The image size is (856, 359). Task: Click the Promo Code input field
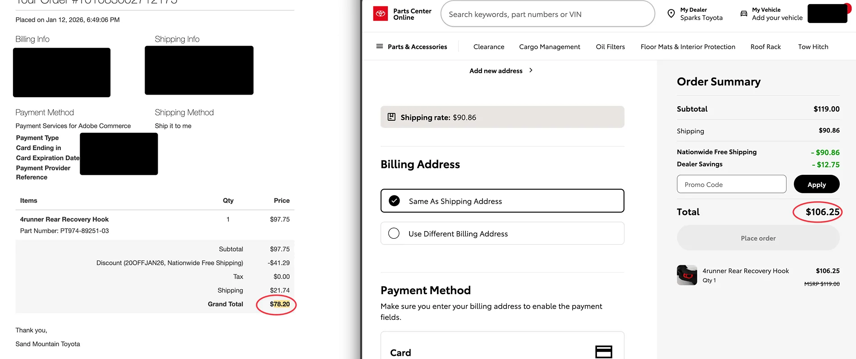click(x=731, y=184)
